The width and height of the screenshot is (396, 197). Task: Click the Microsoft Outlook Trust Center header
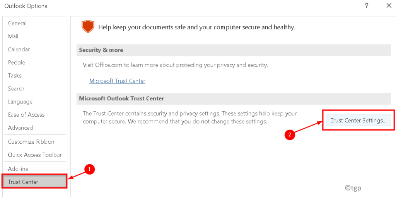click(x=121, y=98)
